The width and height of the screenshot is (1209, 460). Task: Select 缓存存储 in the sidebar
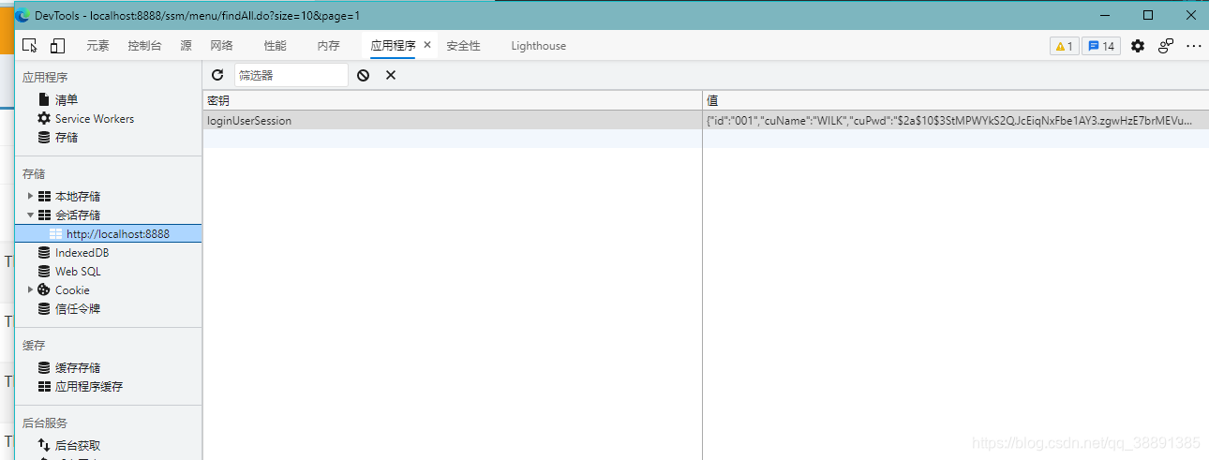tap(77, 368)
